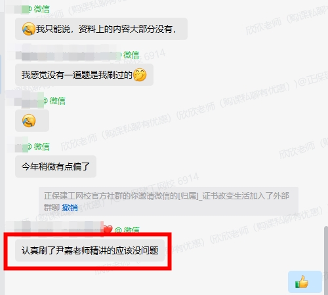The height and width of the screenshot is (295, 328).
Task: Click the blurred sender name above the last message
Action: pyautogui.click(x=58, y=227)
